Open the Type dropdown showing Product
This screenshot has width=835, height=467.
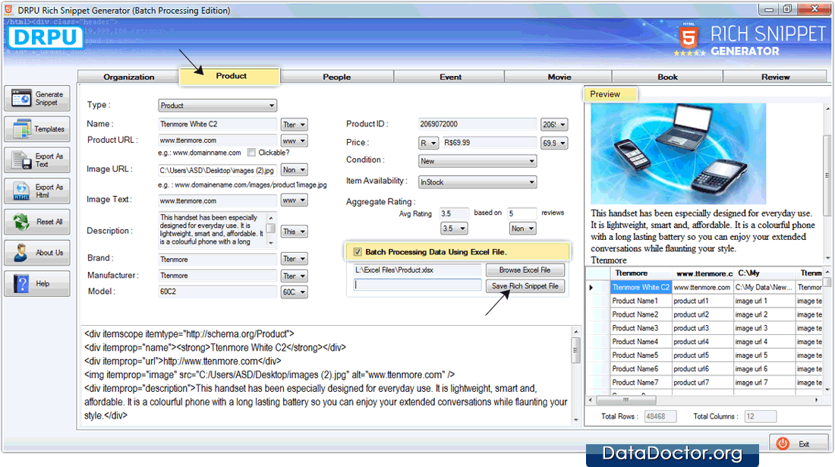(x=217, y=106)
